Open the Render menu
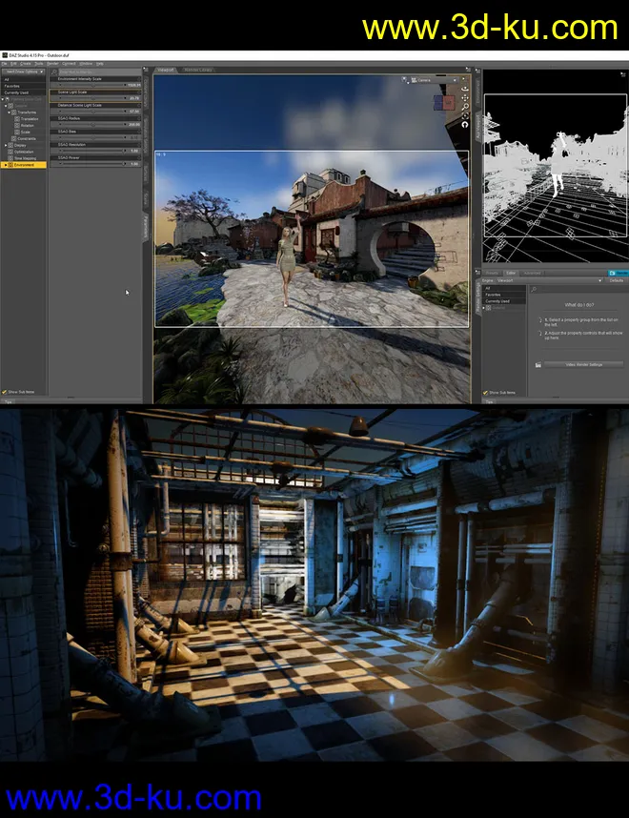This screenshot has height=818, width=629. pos(52,64)
